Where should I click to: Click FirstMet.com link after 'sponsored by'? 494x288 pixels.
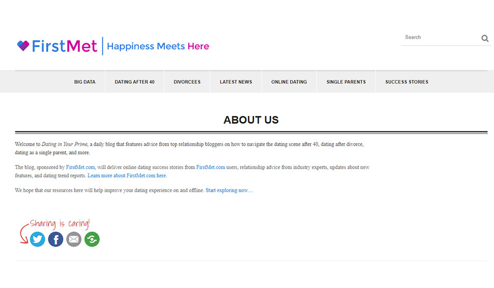pyautogui.click(x=80, y=167)
